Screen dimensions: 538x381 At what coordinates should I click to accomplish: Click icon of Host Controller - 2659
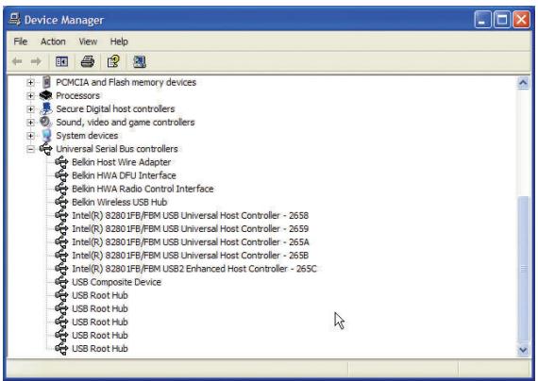pyautogui.click(x=61, y=228)
